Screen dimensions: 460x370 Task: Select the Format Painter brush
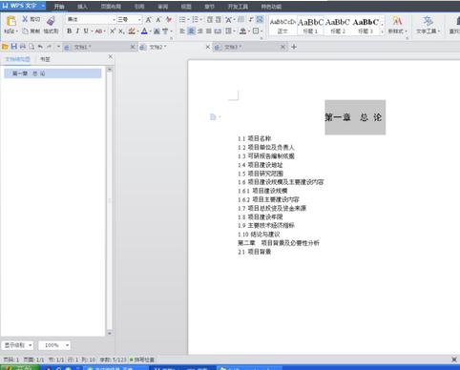[51, 21]
